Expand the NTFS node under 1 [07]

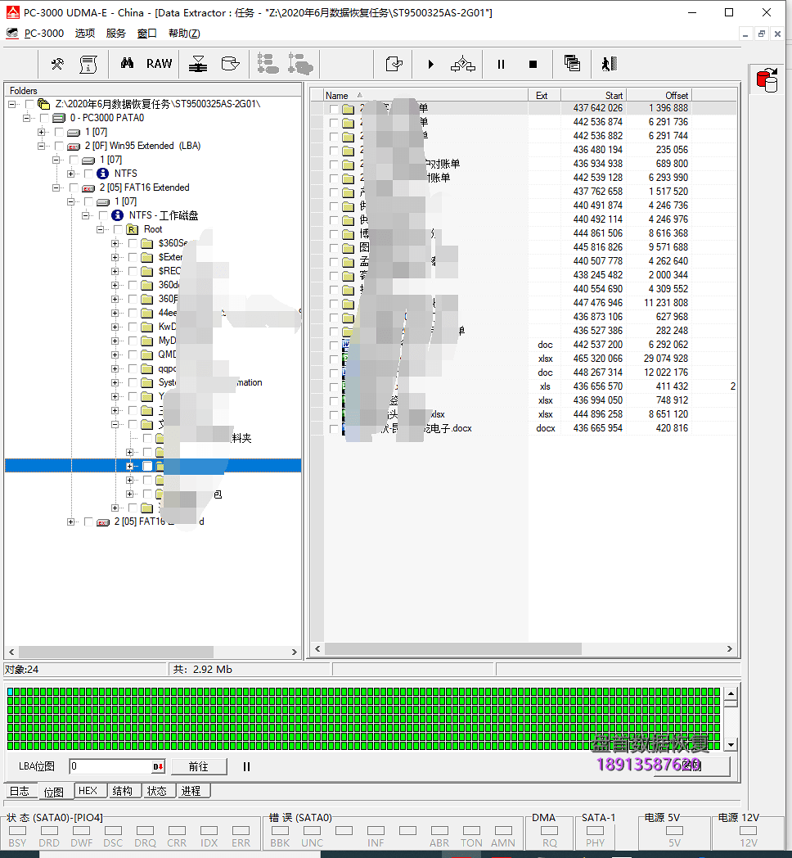tap(70, 174)
